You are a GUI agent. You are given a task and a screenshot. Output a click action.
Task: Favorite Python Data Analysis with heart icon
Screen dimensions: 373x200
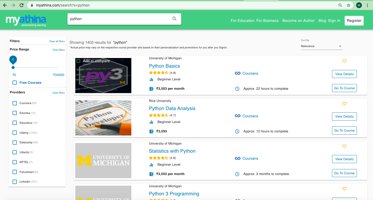344,104
